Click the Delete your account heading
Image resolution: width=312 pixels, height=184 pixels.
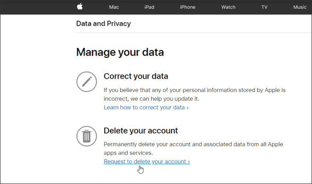141,131
